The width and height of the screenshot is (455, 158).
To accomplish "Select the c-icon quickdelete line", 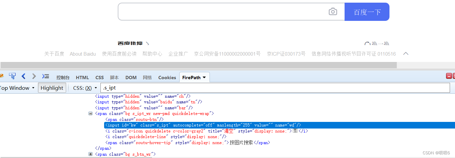I will pos(207,131).
